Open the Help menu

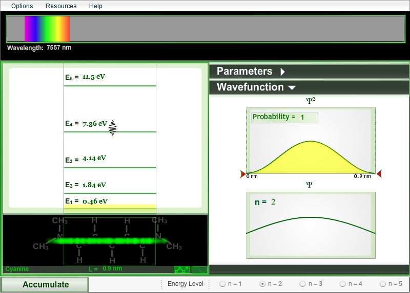click(96, 6)
